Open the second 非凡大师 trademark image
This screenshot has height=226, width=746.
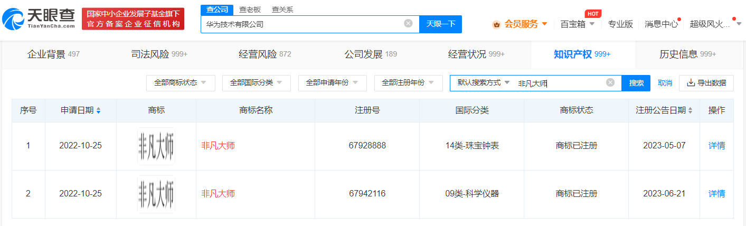pos(156,194)
